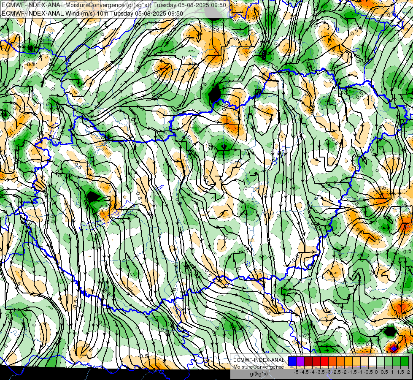Click the '-3.5' legend tick label
The image size is (413, 380).
tap(320, 372)
